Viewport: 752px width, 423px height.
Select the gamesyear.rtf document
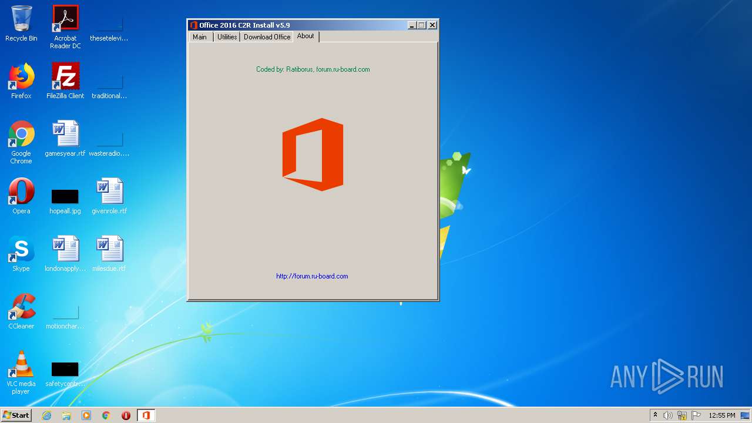65,139
